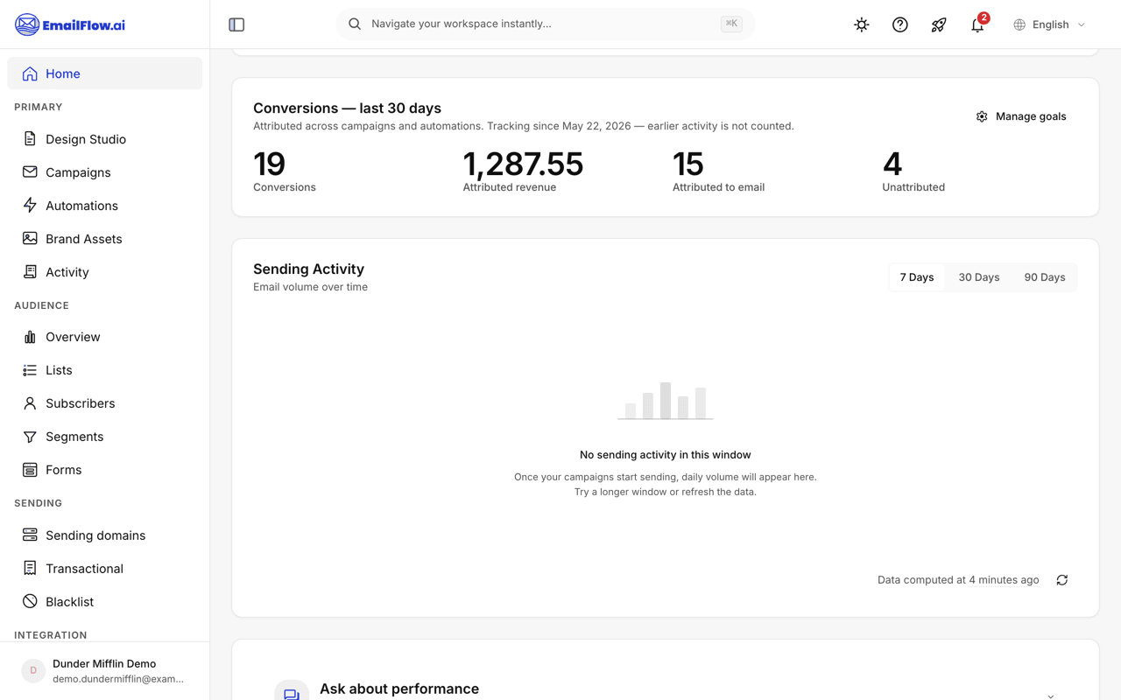Click the Brand Assets image icon

pos(30,239)
